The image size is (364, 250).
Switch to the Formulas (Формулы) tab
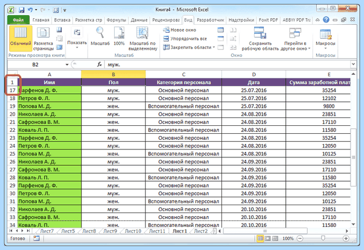116,20
